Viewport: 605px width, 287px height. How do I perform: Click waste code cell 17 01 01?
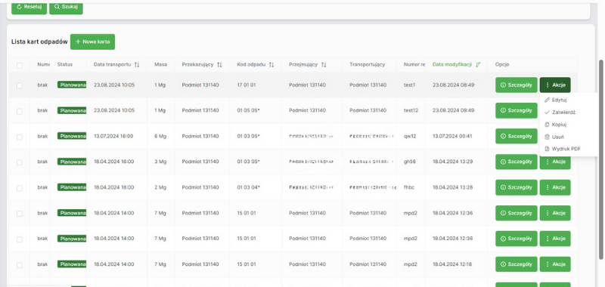[x=247, y=85]
